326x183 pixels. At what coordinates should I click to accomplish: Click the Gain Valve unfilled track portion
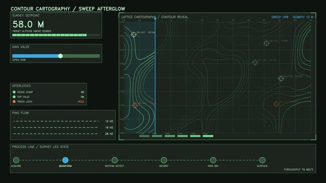tap(81, 56)
